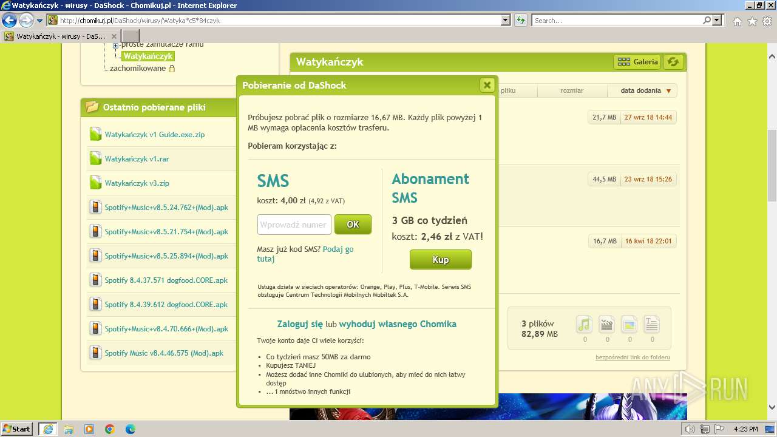Open the search provider dropdown arrow
Screen dimensions: 777x437
pyautogui.click(x=718, y=20)
